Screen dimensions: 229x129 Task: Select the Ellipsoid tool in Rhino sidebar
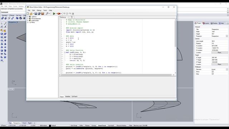coord(2,40)
